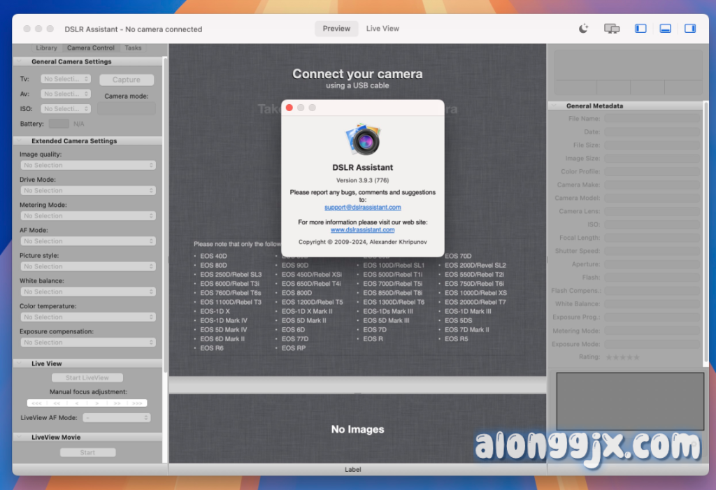Screen dimensions: 716x490
Task: Open the ISO dropdown
Action: click(66, 109)
